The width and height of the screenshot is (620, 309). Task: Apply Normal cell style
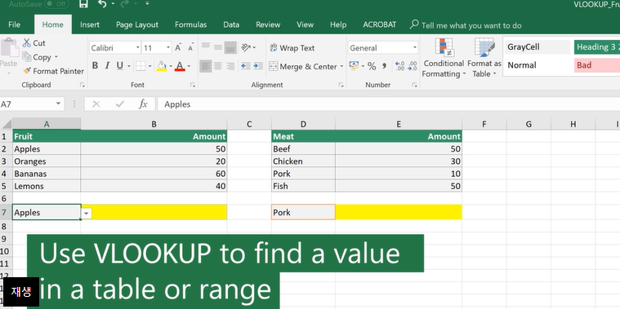click(537, 65)
